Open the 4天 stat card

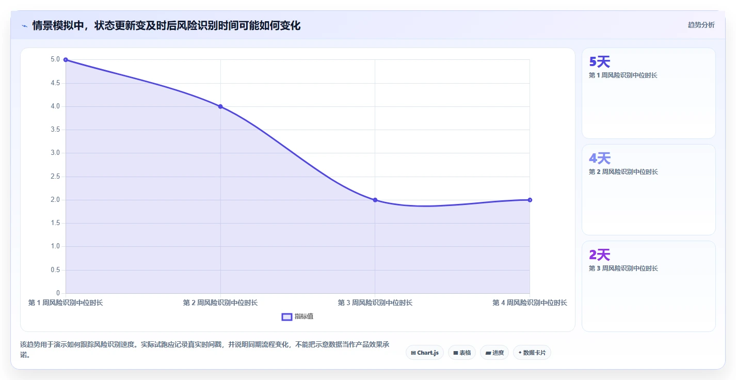649,190
